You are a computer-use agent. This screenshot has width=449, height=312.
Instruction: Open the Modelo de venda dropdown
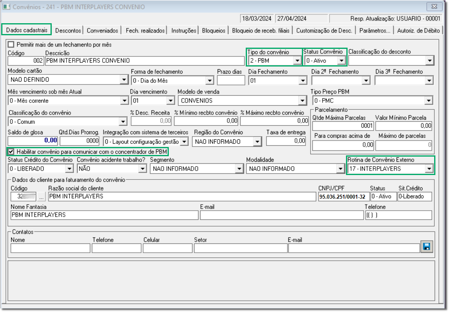[302, 101]
